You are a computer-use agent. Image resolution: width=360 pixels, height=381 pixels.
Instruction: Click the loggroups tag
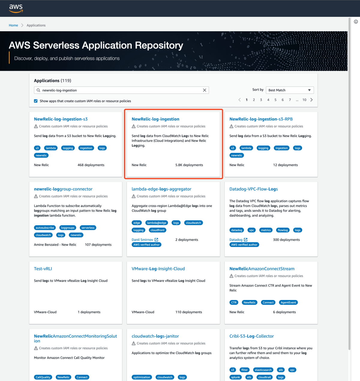(x=68, y=228)
